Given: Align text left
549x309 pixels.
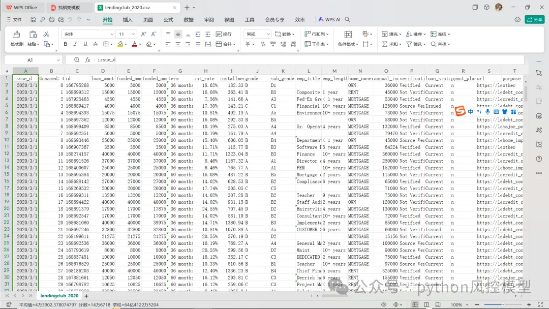Looking at the screenshot, I should [168, 44].
